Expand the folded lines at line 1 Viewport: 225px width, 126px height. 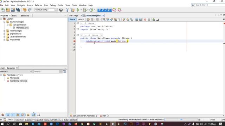point(78,23)
